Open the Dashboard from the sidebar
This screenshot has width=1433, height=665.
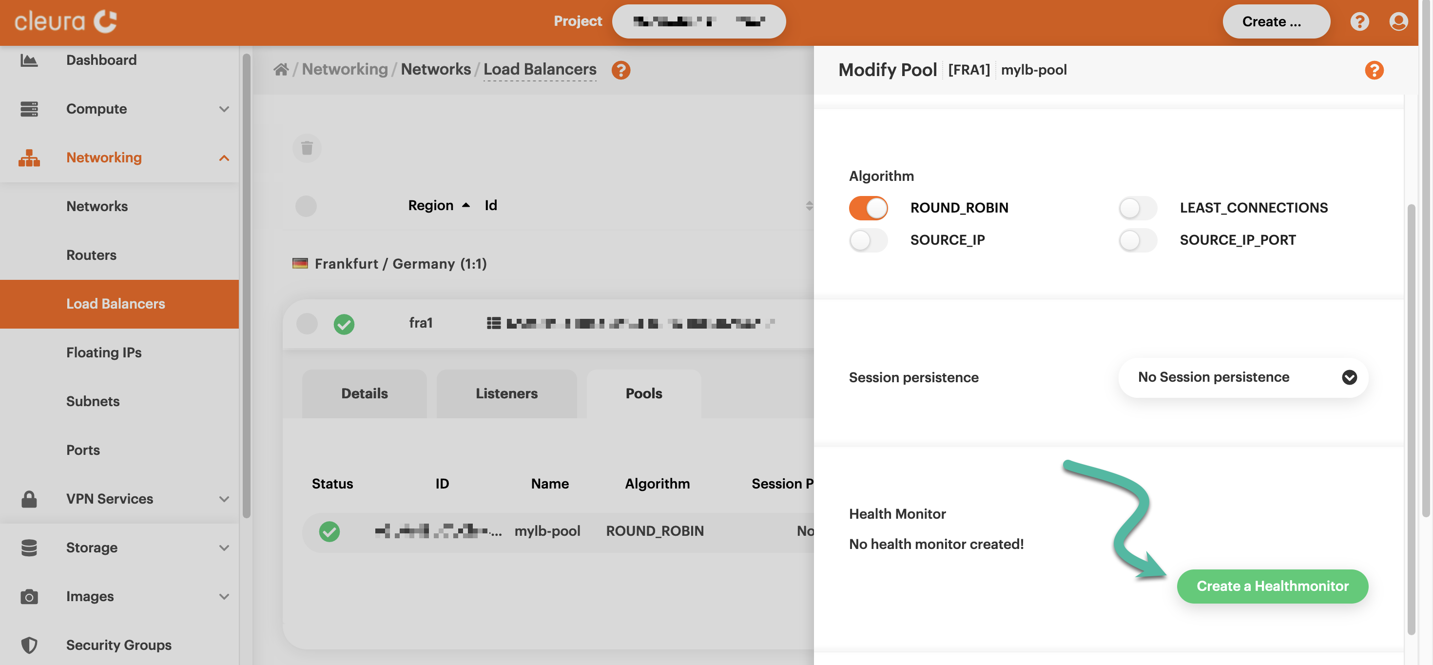(101, 59)
